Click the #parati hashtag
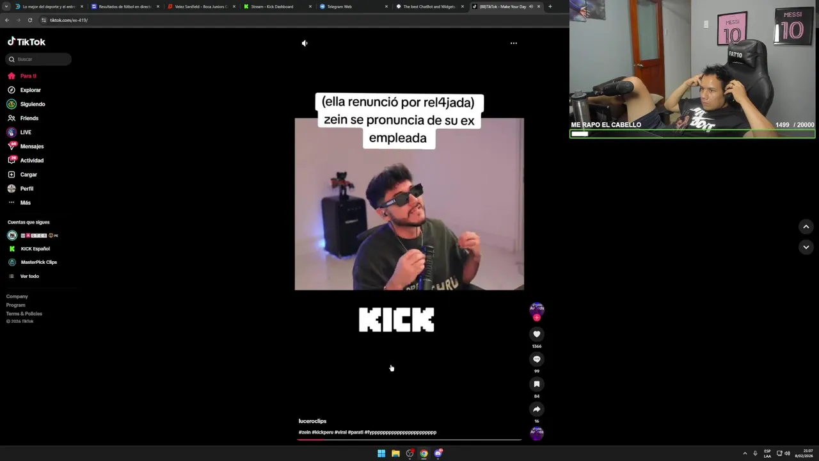819x461 pixels. (356, 432)
